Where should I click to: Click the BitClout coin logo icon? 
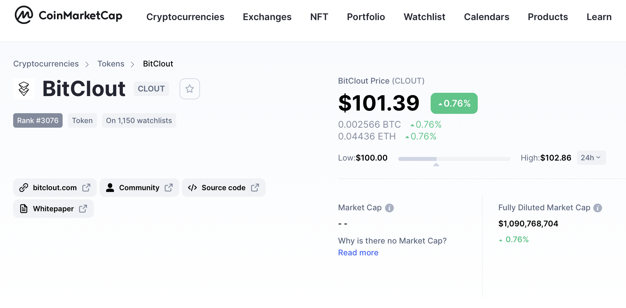pyautogui.click(x=24, y=89)
